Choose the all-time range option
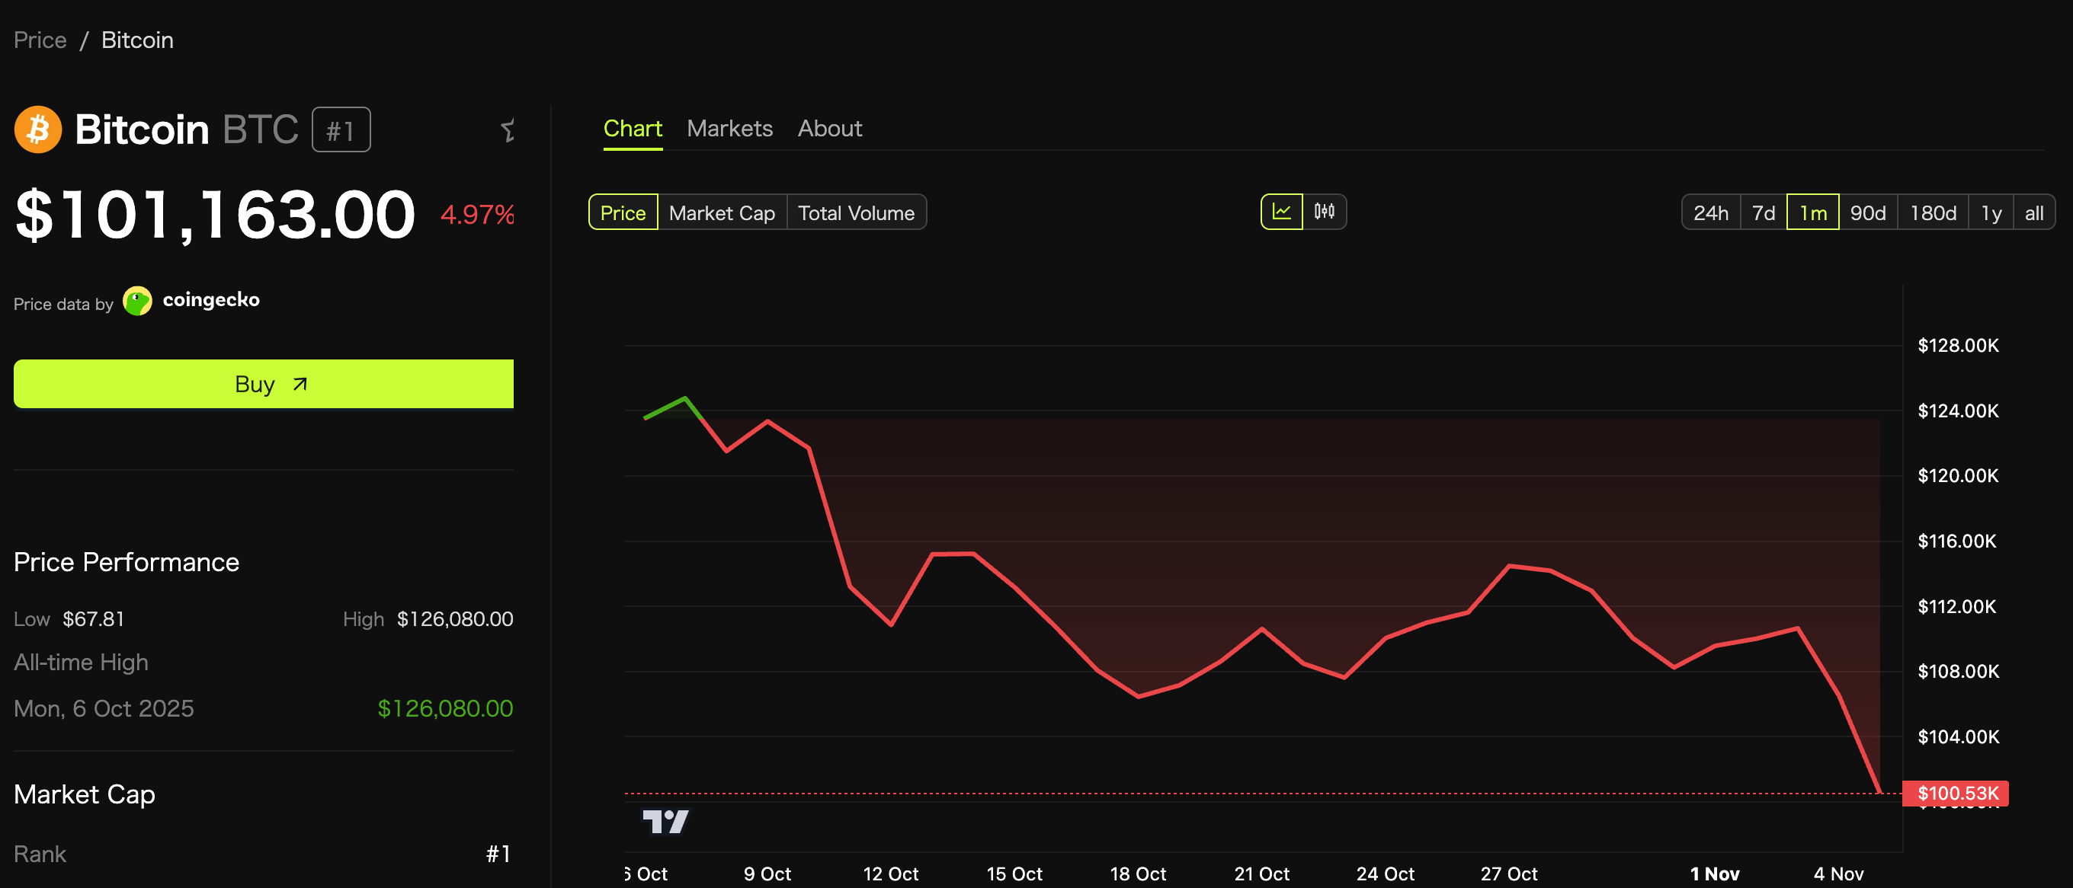 pos(2033,213)
